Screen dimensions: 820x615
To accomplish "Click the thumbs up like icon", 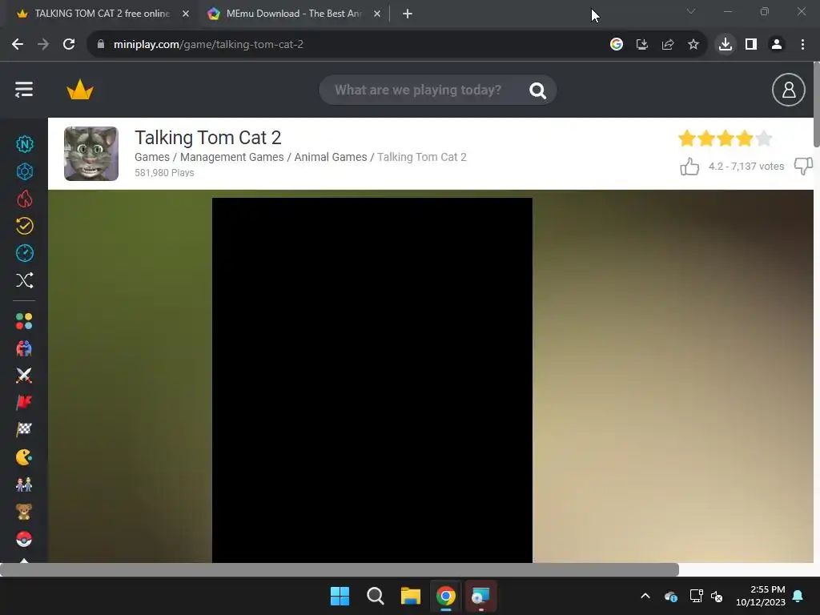I will click(x=689, y=167).
